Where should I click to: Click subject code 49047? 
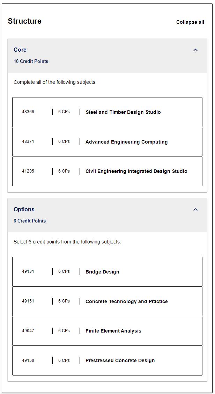(x=28, y=331)
